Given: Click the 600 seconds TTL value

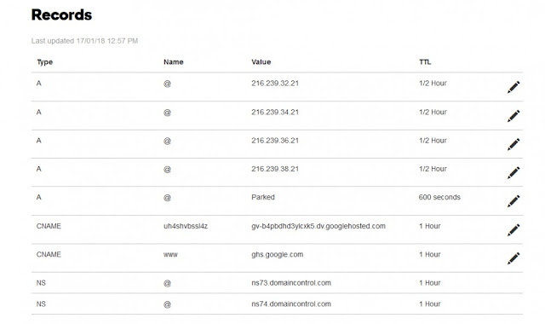Looking at the screenshot, I should pyautogui.click(x=439, y=197).
